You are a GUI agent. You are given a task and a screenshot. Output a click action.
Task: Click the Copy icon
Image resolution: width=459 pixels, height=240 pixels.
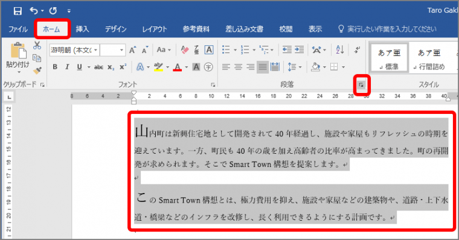pyautogui.click(x=37, y=58)
